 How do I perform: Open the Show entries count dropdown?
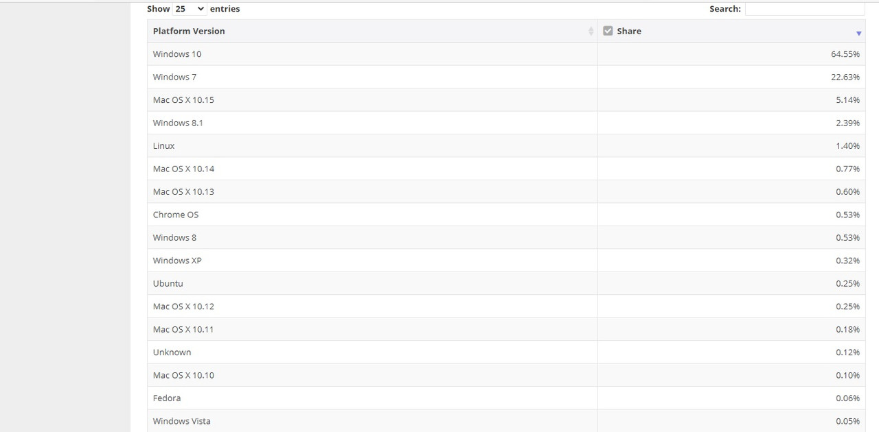(190, 9)
